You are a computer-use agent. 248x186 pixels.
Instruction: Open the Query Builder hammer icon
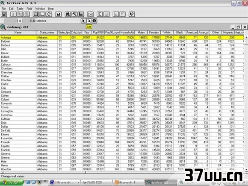pos(74,14)
